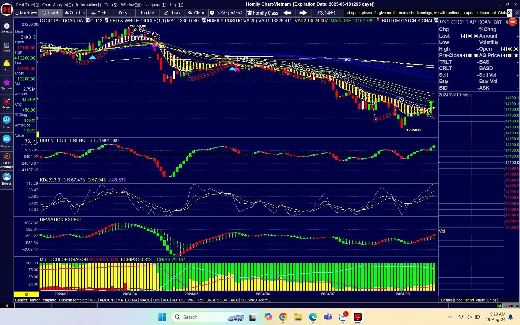
Task: Open Homily Class
Action: coord(263,13)
